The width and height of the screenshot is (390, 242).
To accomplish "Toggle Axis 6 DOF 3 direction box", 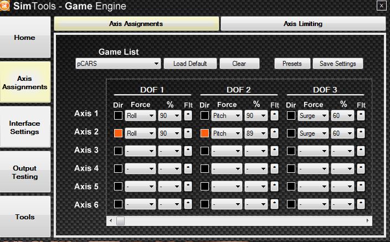I will click(291, 204).
